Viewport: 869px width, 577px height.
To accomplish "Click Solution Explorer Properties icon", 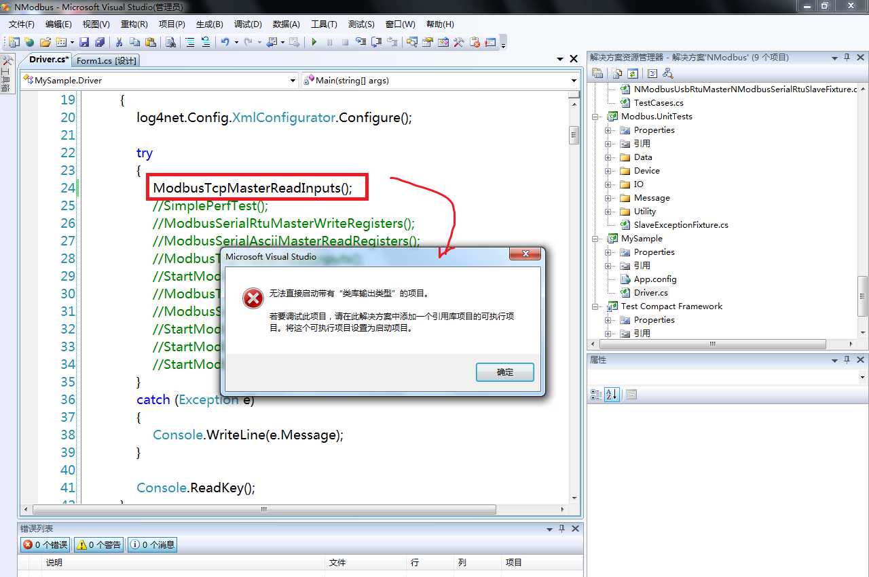I will tap(597, 73).
